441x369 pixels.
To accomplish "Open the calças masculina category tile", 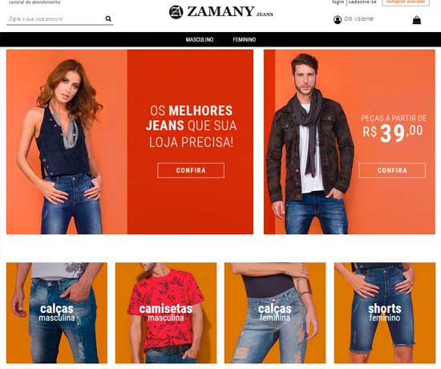I will (x=57, y=313).
